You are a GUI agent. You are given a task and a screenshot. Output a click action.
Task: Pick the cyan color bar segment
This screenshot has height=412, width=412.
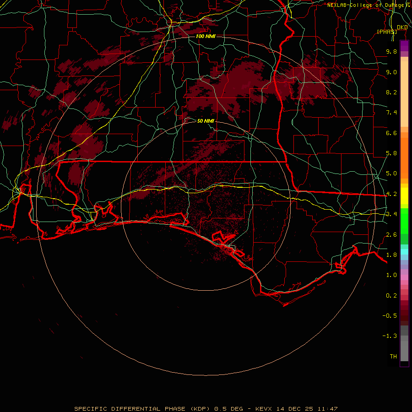(x=404, y=252)
